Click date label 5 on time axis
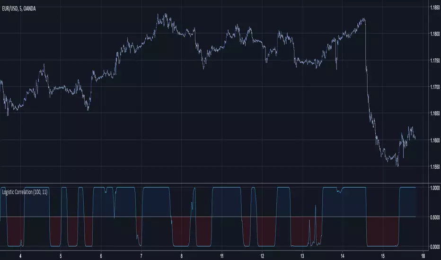The width and height of the screenshot is (441, 260). pyautogui.click(x=61, y=256)
